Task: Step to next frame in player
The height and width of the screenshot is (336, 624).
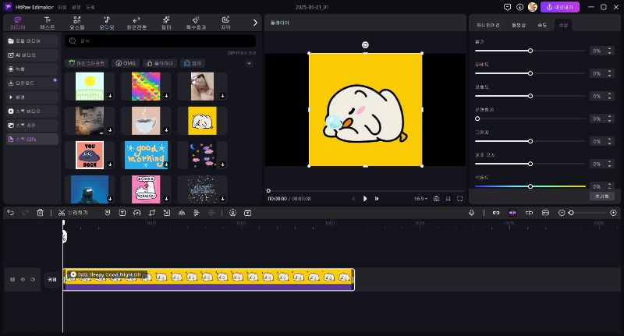Action: tap(377, 199)
